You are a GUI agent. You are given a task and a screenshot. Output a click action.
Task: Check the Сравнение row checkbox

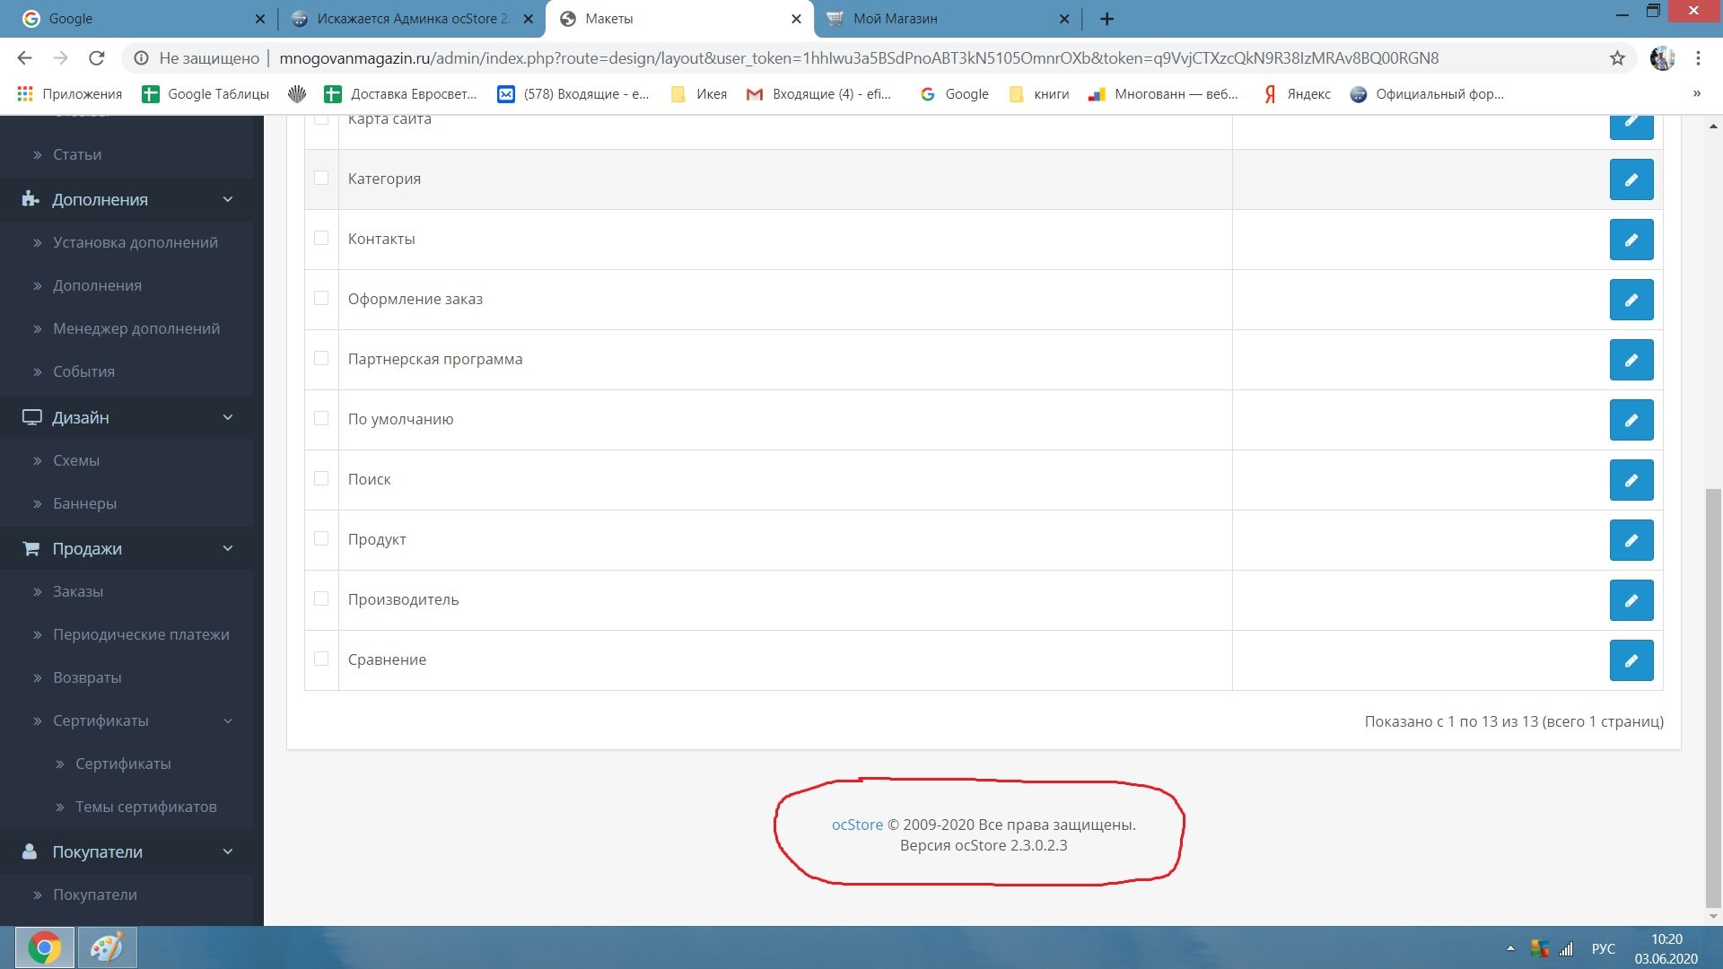click(321, 659)
